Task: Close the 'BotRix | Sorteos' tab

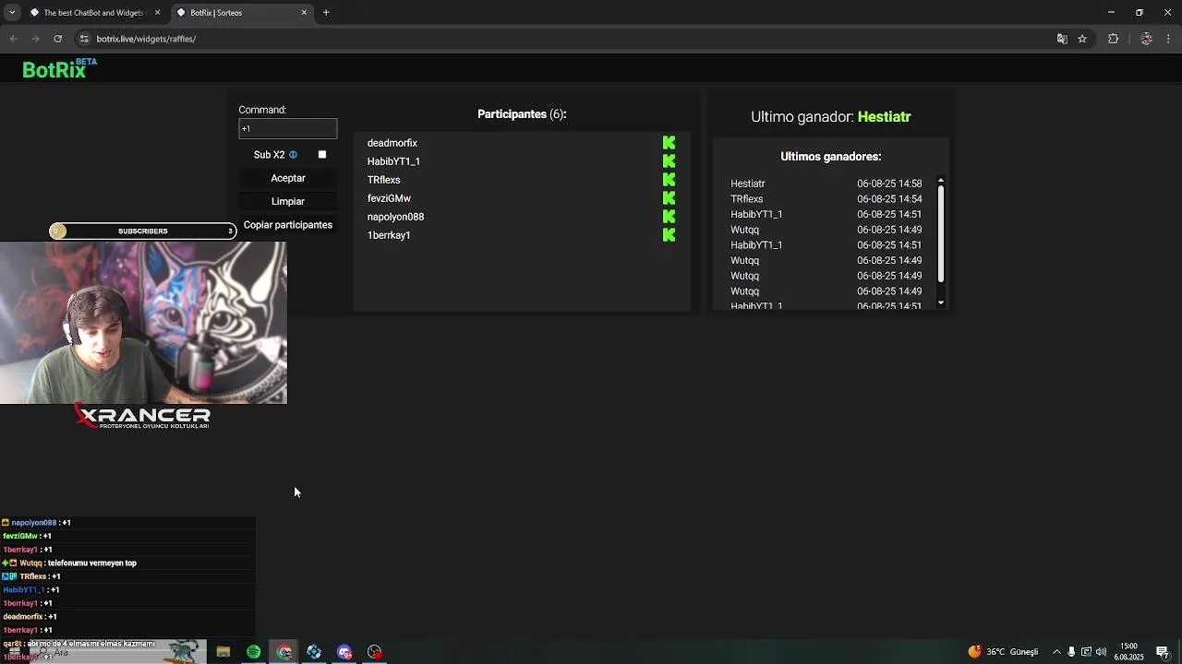Action: (x=304, y=13)
